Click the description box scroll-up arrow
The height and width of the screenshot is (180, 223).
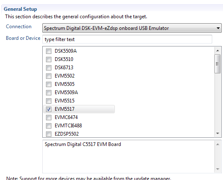(x=218, y=144)
